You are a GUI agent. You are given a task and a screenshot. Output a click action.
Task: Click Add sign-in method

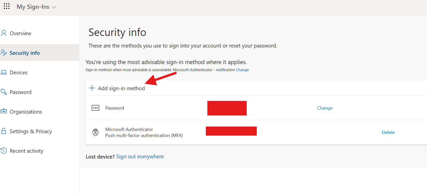coord(121,88)
